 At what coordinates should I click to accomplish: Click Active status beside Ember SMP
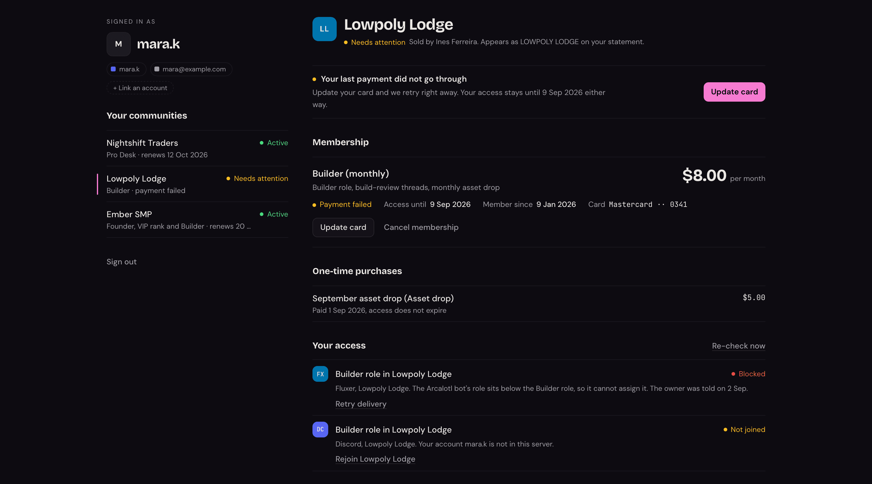click(x=274, y=214)
